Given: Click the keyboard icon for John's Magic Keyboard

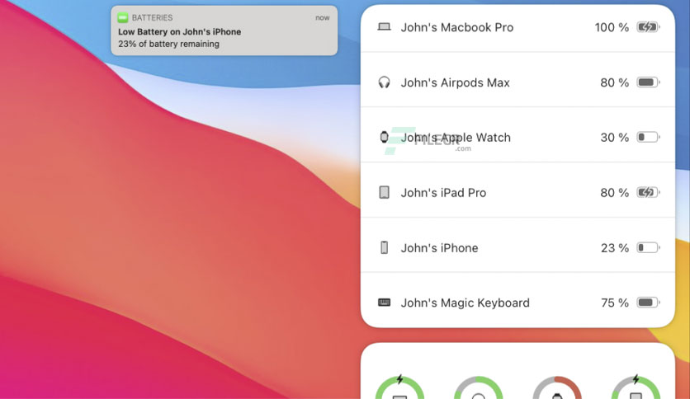Looking at the screenshot, I should pyautogui.click(x=384, y=303).
